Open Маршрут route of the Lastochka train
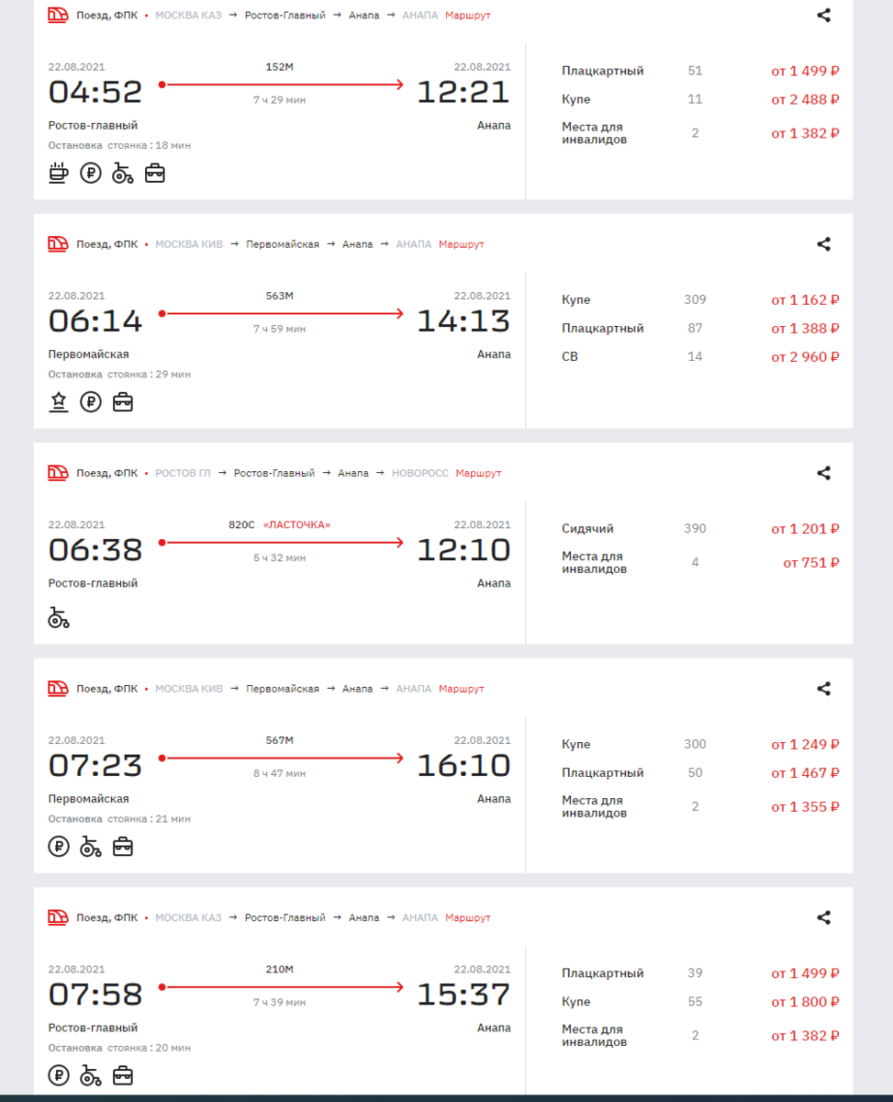893x1102 pixels. click(479, 473)
